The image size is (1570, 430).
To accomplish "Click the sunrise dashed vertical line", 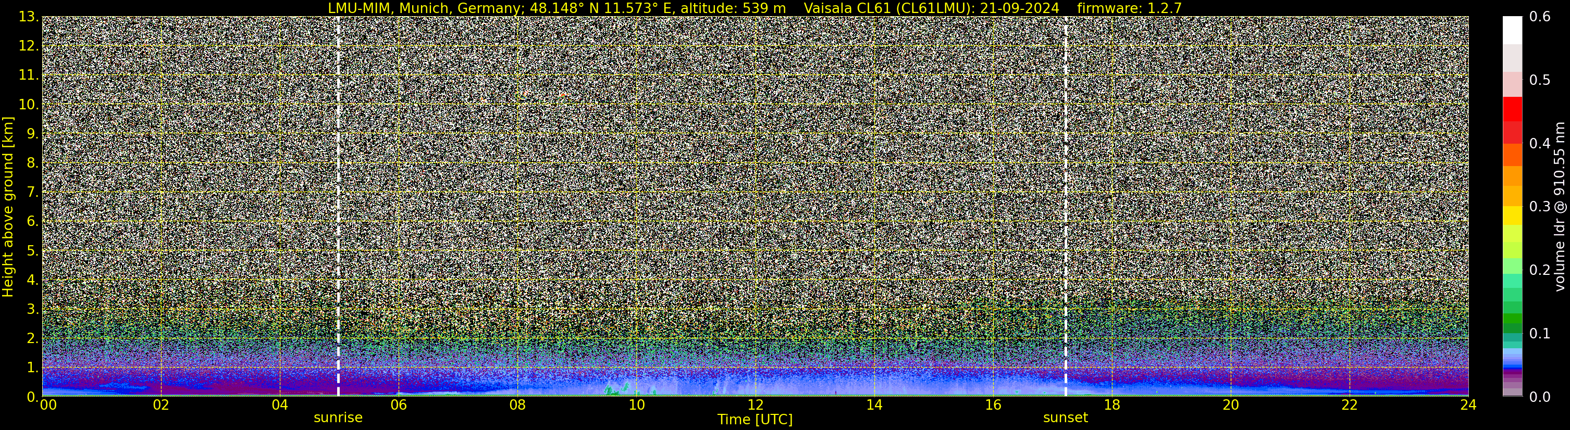I will (x=338, y=207).
